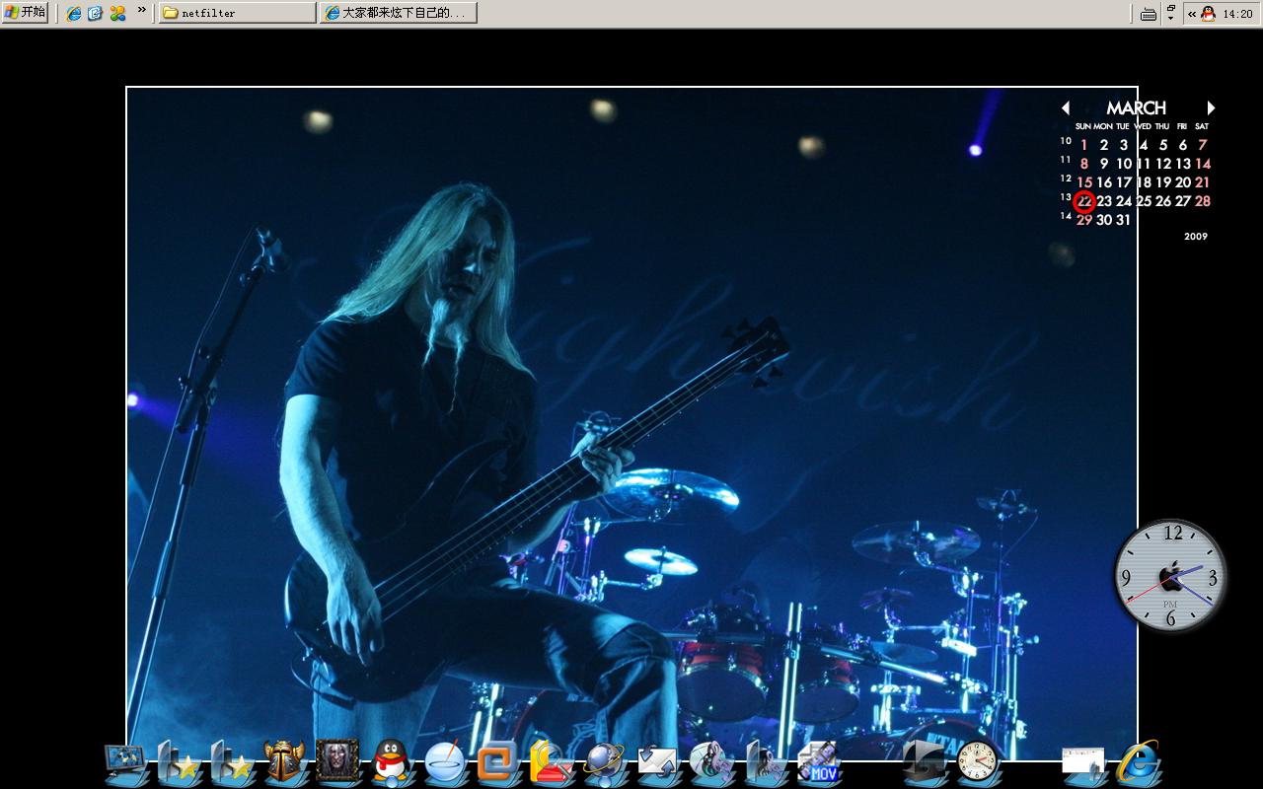Open the clock icon in the dock
1263x789 pixels.
point(977,762)
